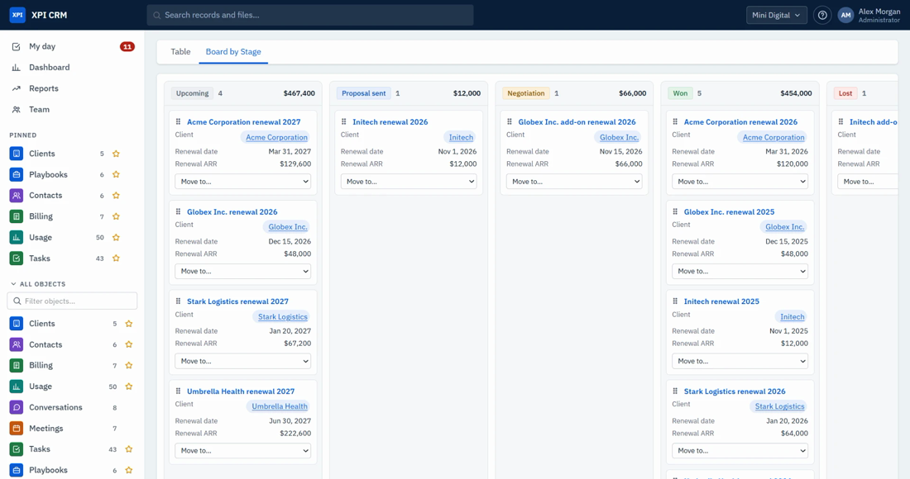Viewport: 910px width, 479px height.
Task: Click the Search records and files field
Action: [310, 15]
